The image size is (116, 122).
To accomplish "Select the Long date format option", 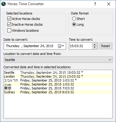I will 74,24.
